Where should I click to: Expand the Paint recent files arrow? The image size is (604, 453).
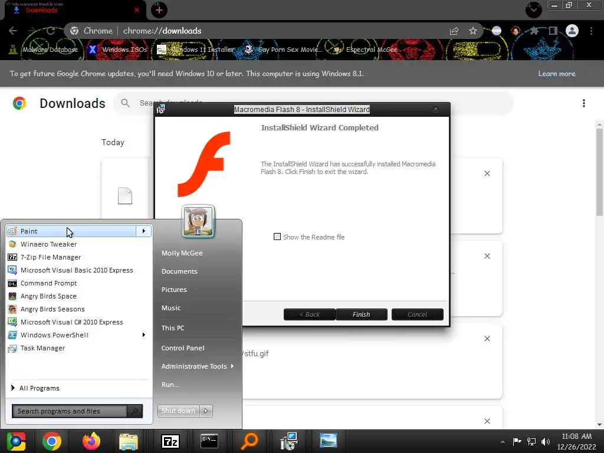tap(144, 231)
